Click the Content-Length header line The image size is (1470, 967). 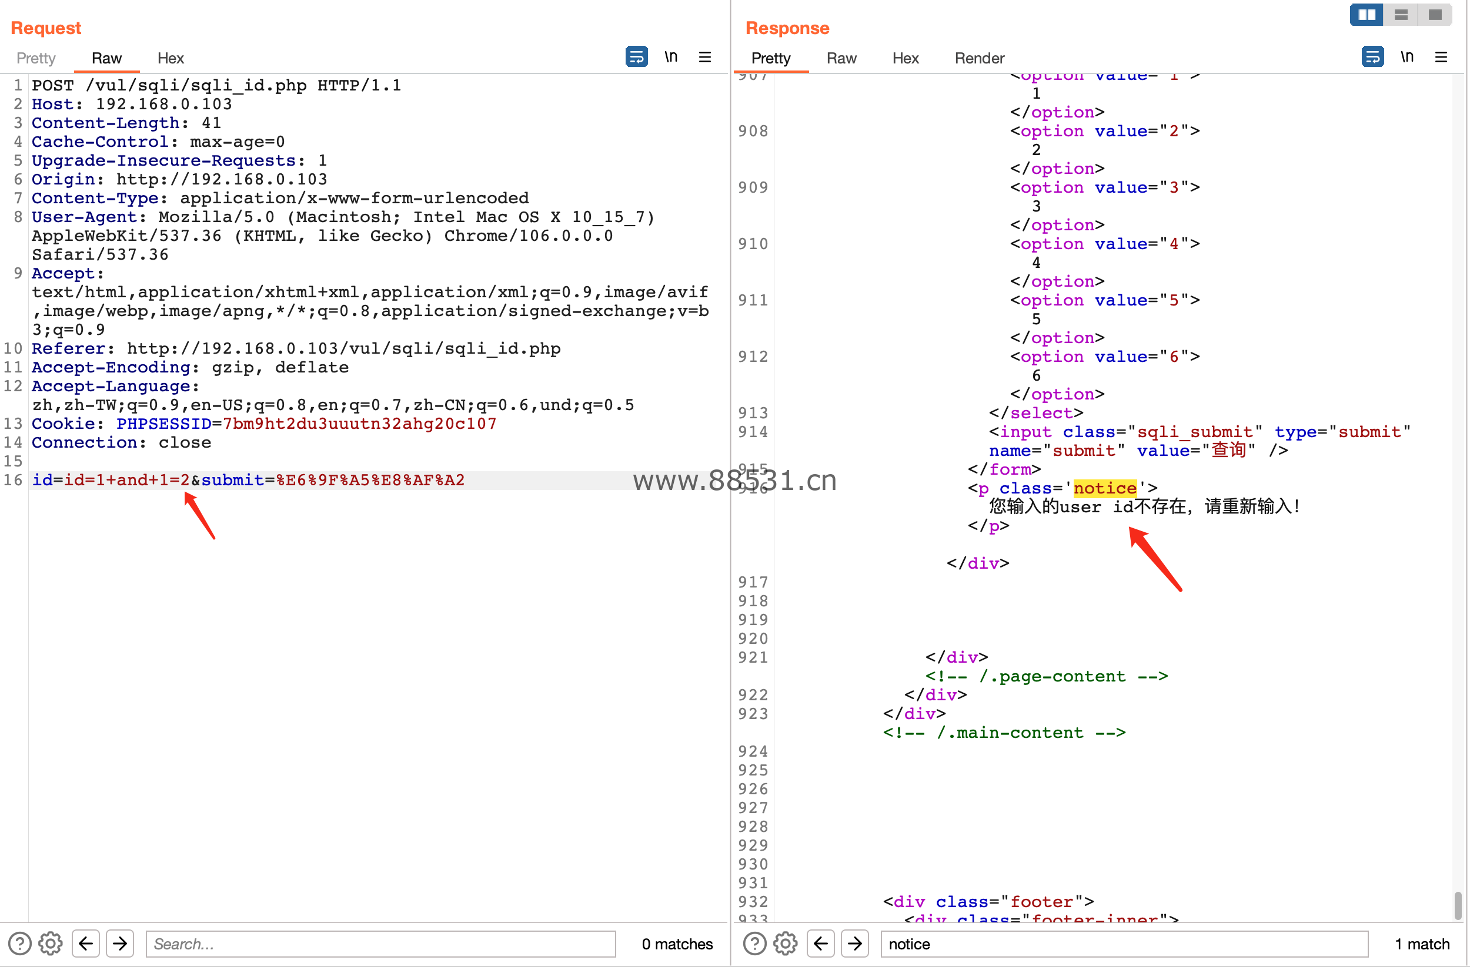coord(126,123)
